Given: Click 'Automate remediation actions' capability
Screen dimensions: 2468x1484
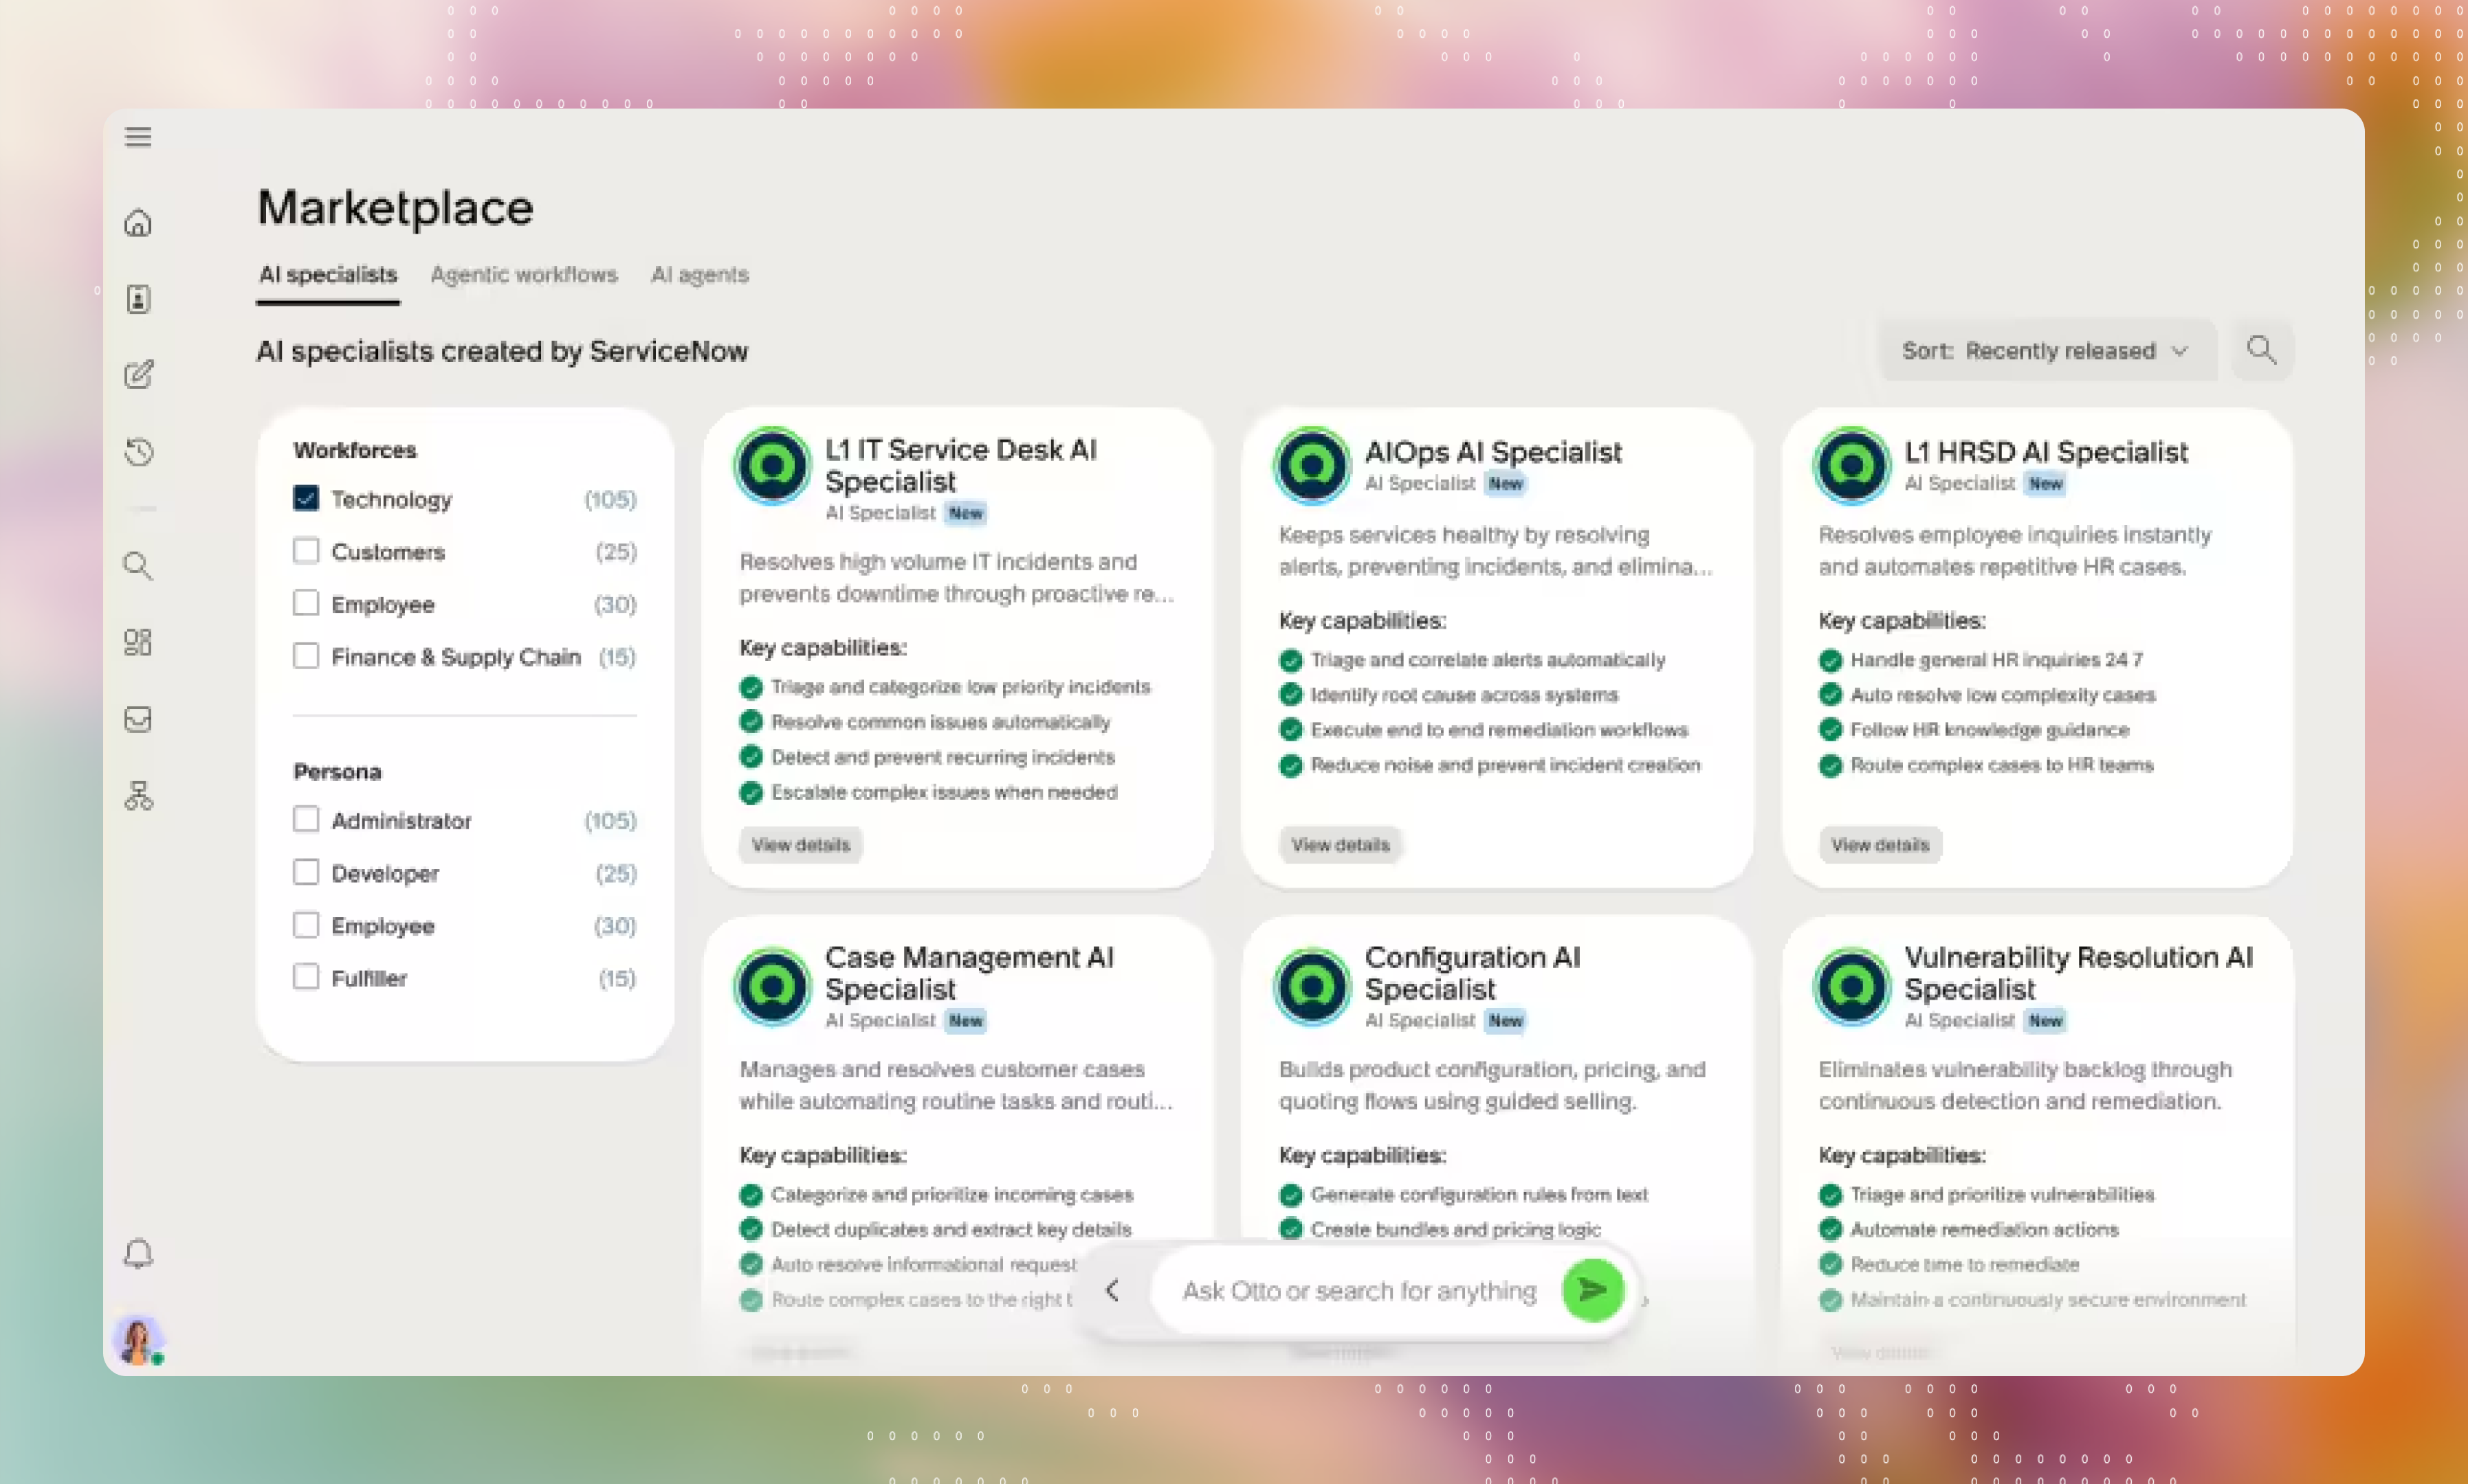Looking at the screenshot, I should [1984, 1229].
